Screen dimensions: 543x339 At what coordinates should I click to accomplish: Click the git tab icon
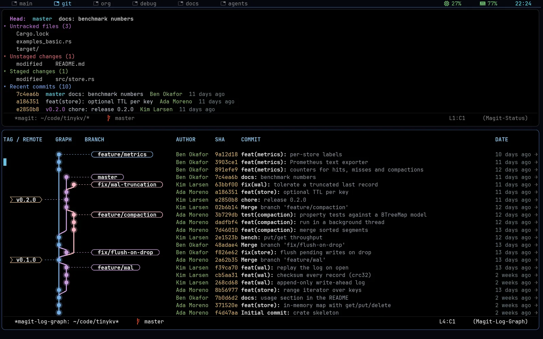pyautogui.click(x=57, y=3)
